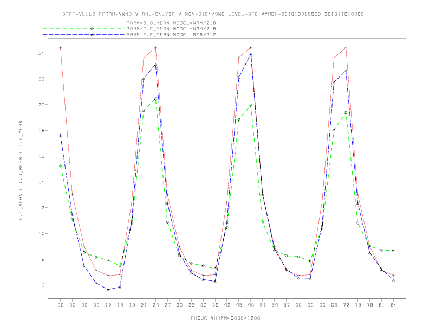
Task: Click x-axis tick label 63
Action: 310,305
